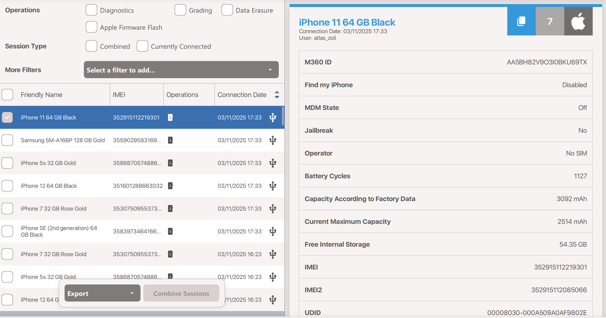This screenshot has width=606, height=318.
Task: Sort by Connection Date arrows
Action: (x=277, y=95)
